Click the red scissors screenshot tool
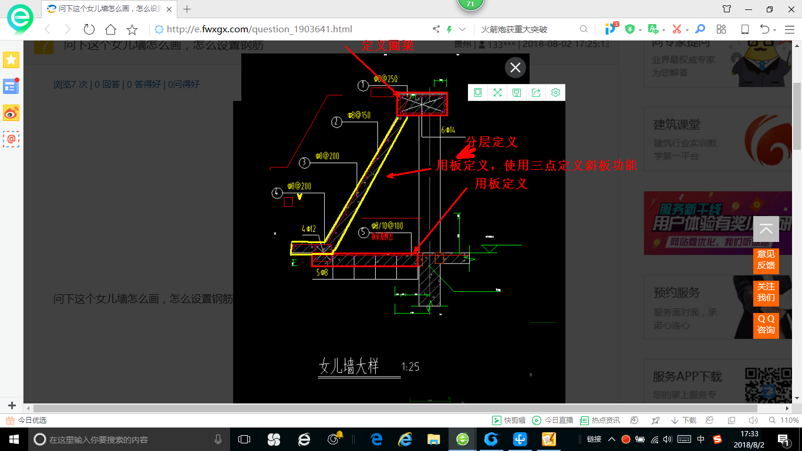 click(677, 29)
